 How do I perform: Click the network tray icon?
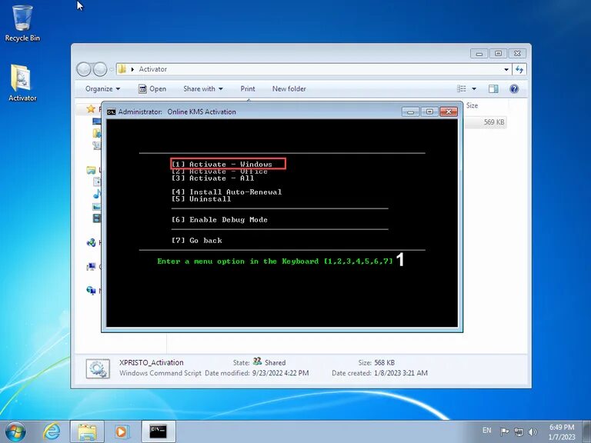click(519, 431)
